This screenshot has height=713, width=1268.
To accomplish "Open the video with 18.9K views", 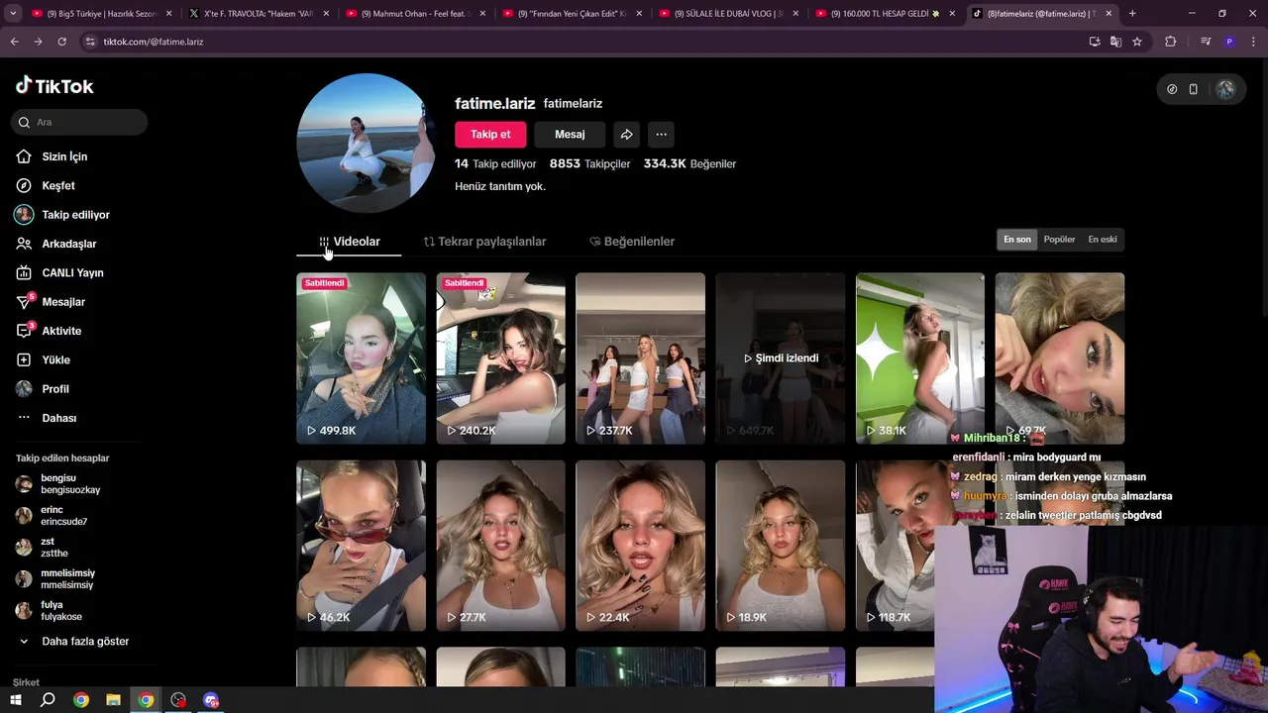I will coord(780,546).
